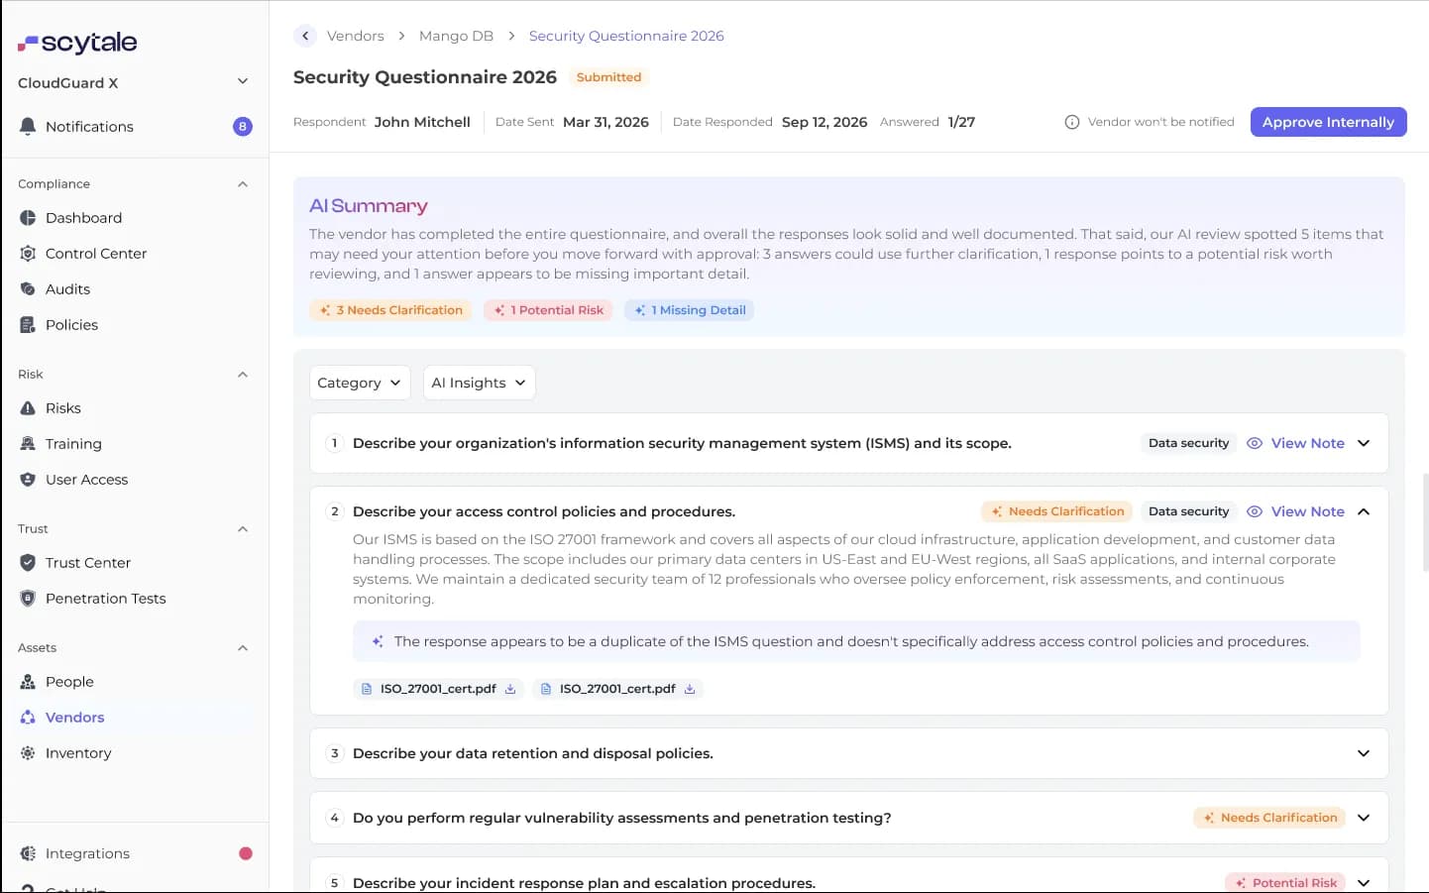This screenshot has width=1429, height=893.
Task: Open CloudGuard X workspace switcher
Action: coord(134,82)
